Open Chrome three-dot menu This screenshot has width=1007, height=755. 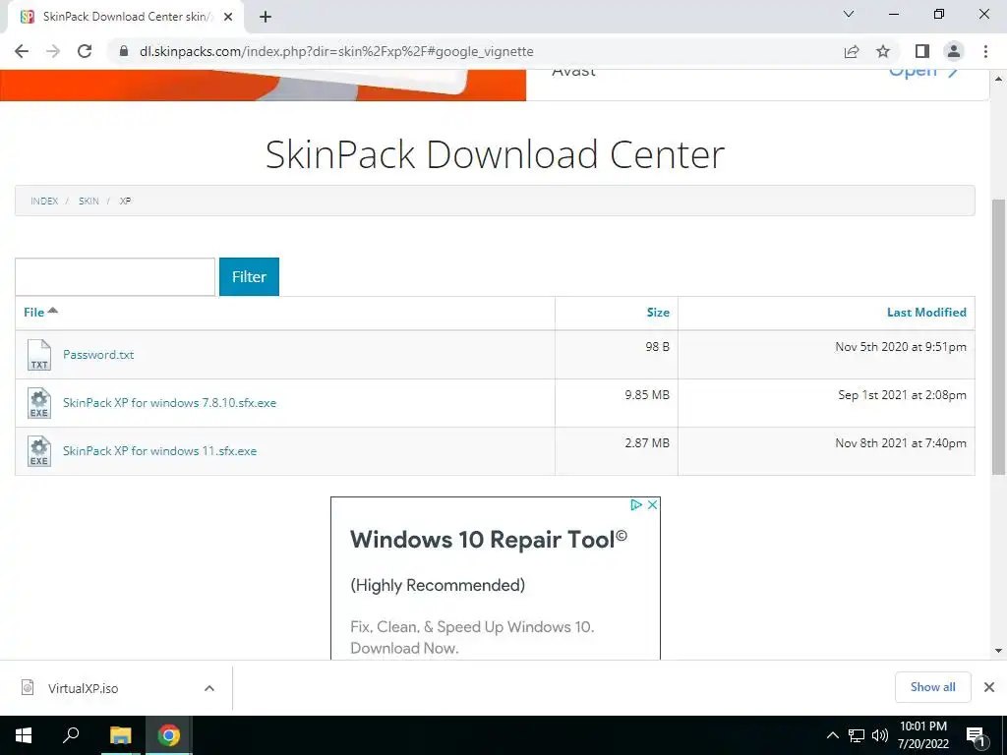pos(985,51)
